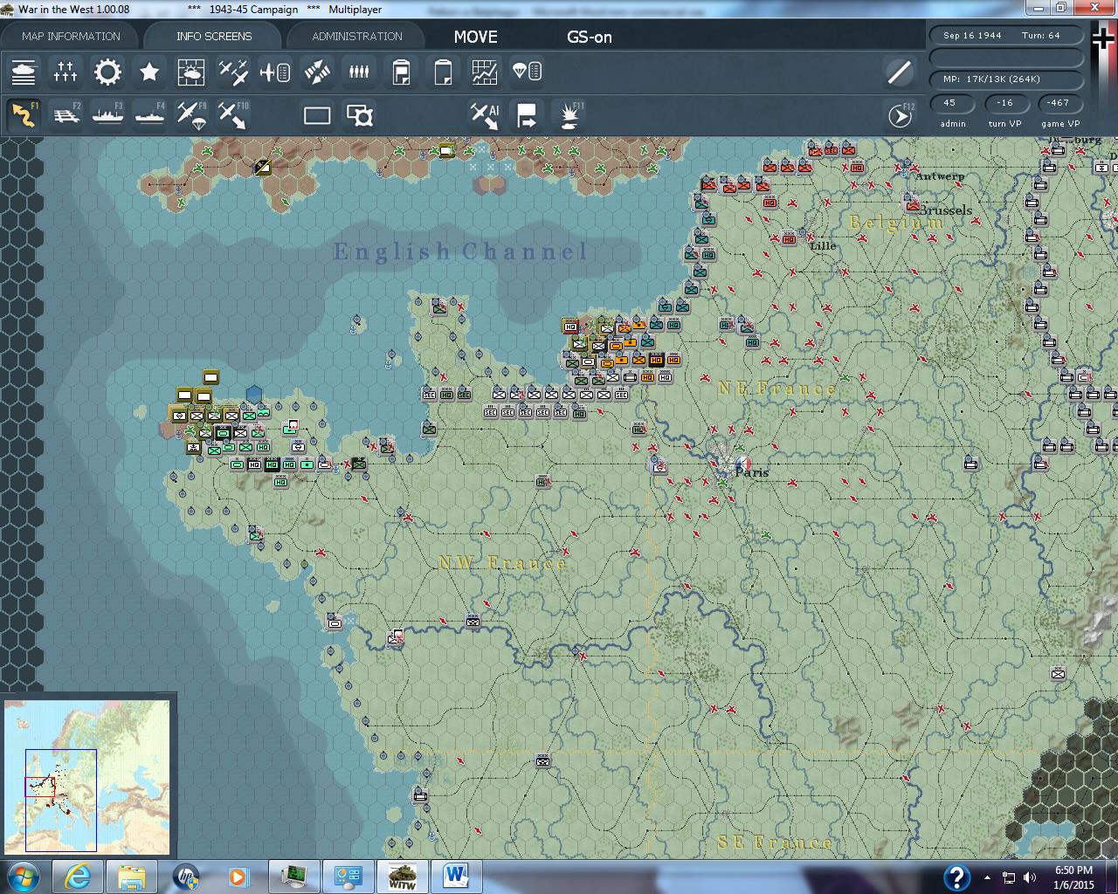Switch to Microsoft Word taskbar icon
1118x894 pixels.
(457, 876)
